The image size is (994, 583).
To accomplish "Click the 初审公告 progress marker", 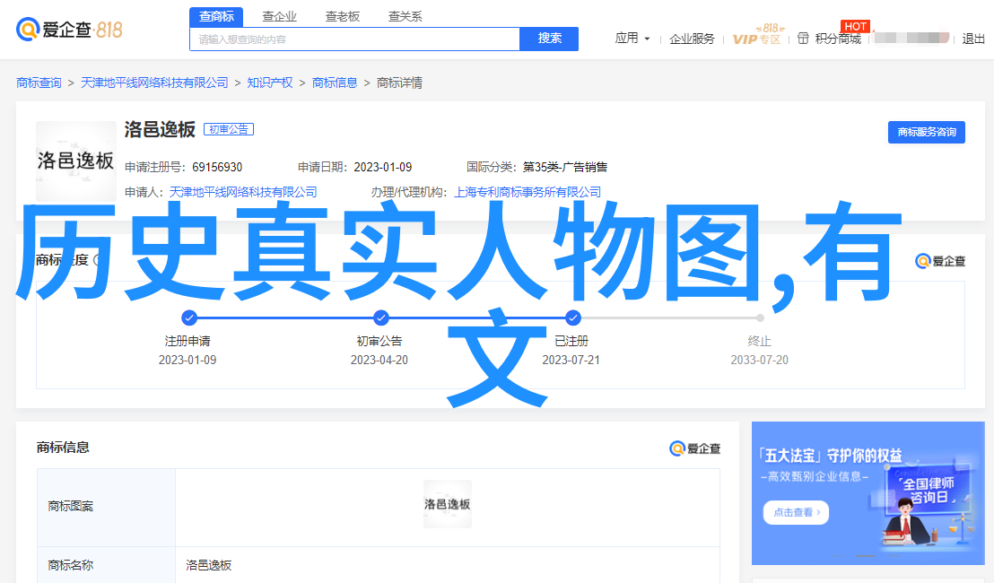I will [x=380, y=318].
